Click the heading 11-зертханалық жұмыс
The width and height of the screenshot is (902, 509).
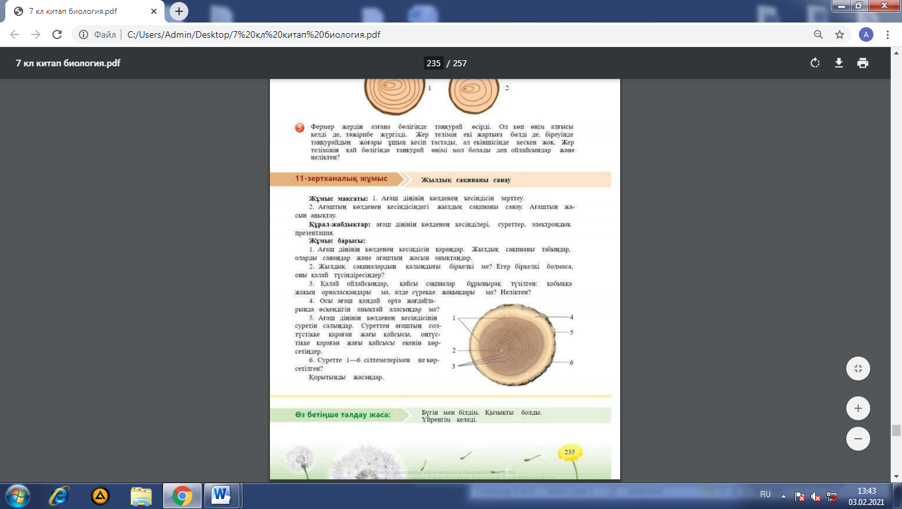[341, 179]
